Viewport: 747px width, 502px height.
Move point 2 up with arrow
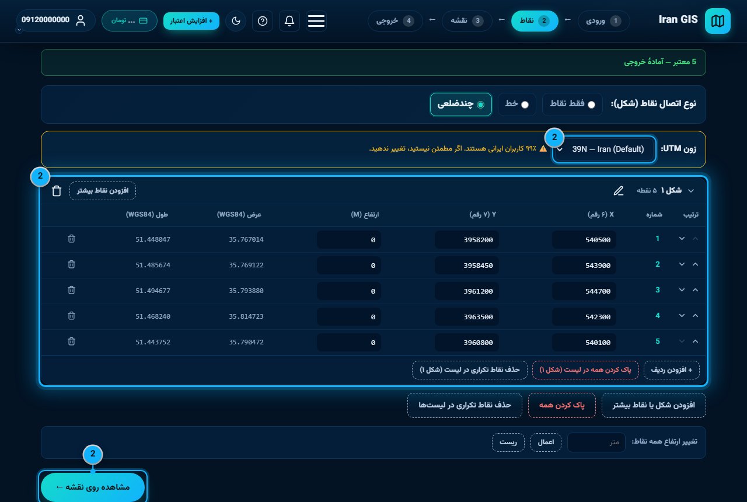tap(695, 264)
